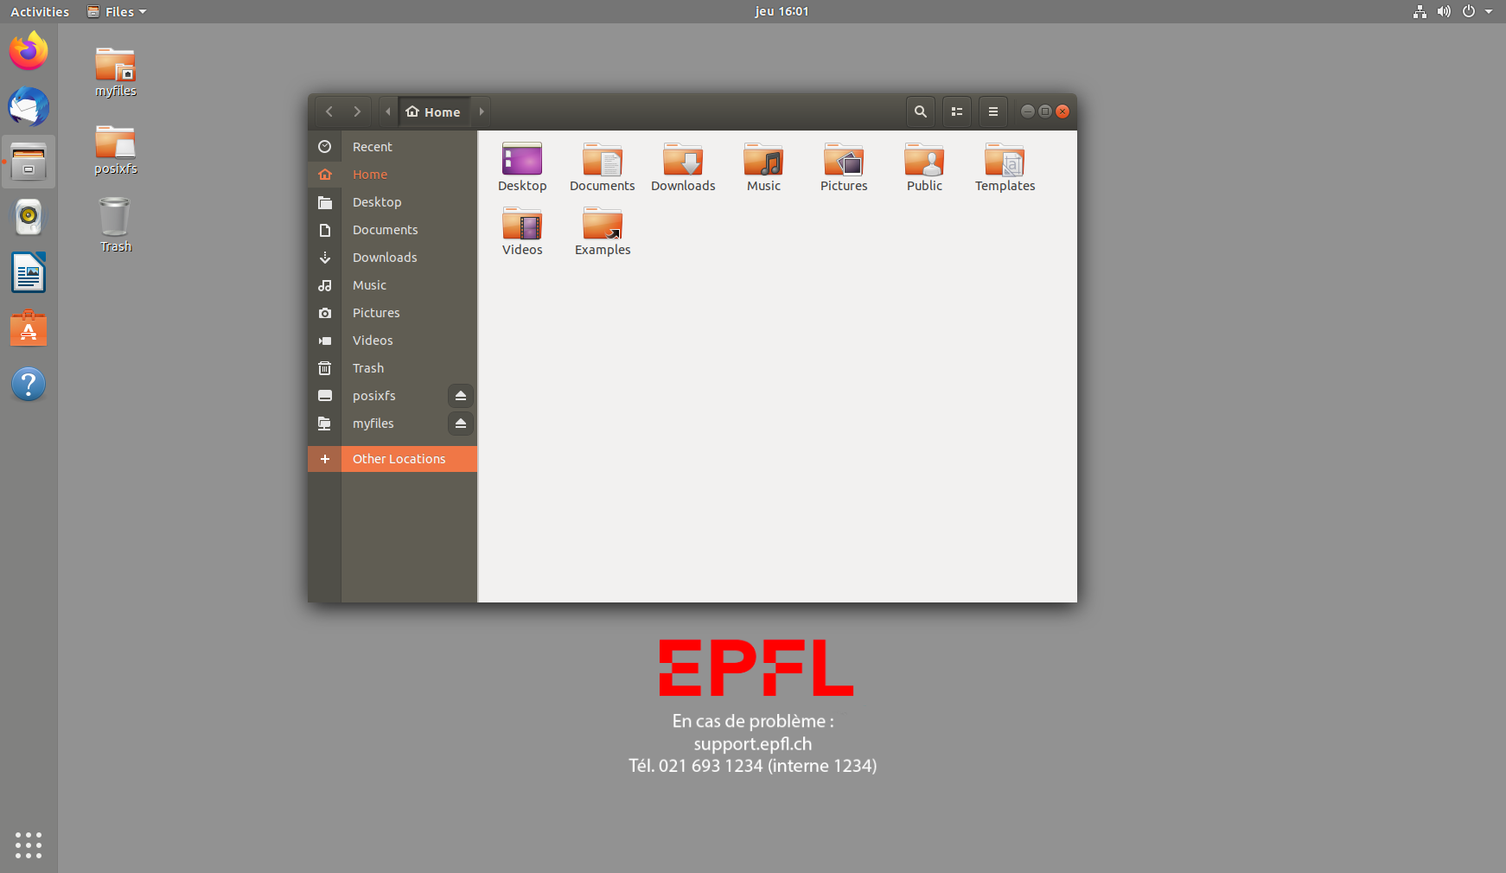Click the network status icon

point(1420,11)
